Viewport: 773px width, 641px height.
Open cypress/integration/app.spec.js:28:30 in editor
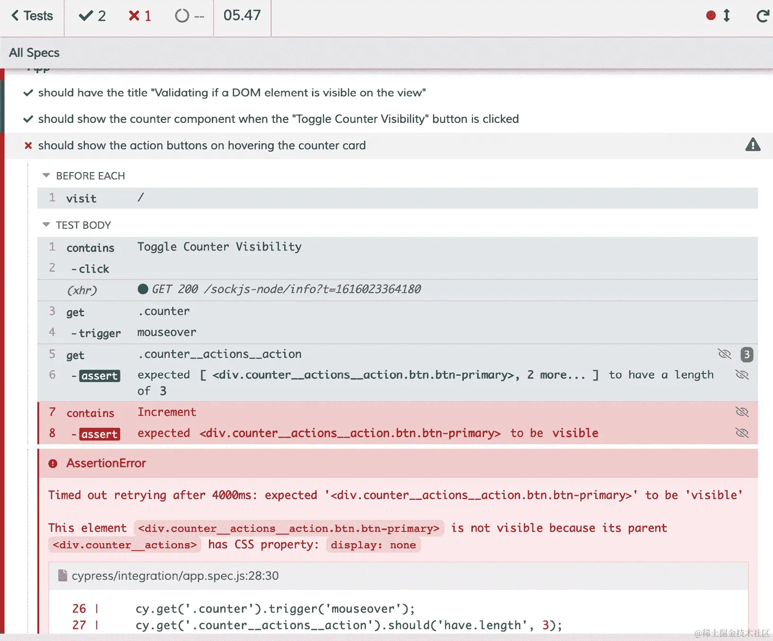click(175, 576)
